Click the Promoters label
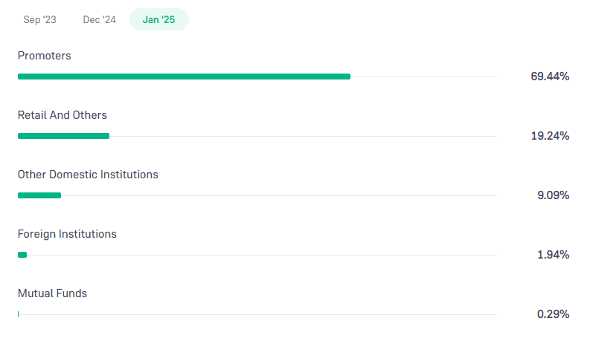Screen dimensions: 593x341 (44, 56)
